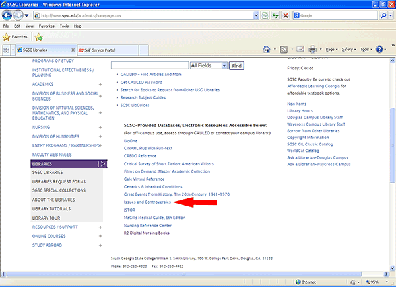Expand the Nursing sidebar section
Image resolution: width=396 pixels, height=287 pixels.
pyautogui.click(x=100, y=127)
